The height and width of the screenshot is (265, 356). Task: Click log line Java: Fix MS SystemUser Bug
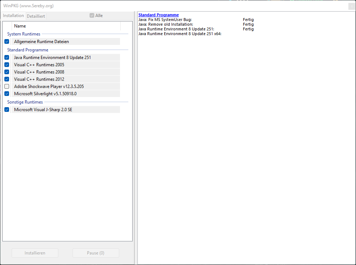[x=165, y=20]
